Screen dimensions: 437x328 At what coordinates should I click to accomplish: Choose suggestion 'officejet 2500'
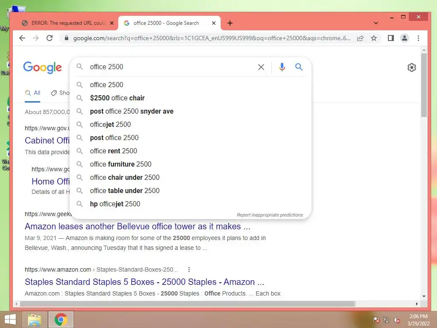pos(190,124)
